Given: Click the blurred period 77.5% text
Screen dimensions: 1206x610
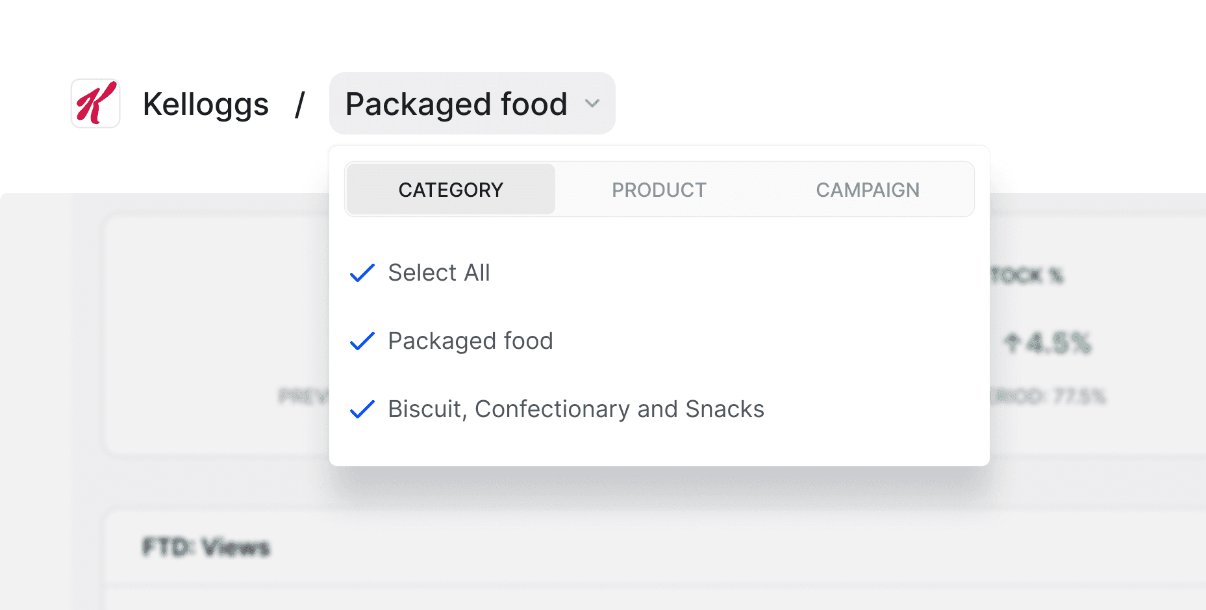Looking at the screenshot, I should point(1048,396).
